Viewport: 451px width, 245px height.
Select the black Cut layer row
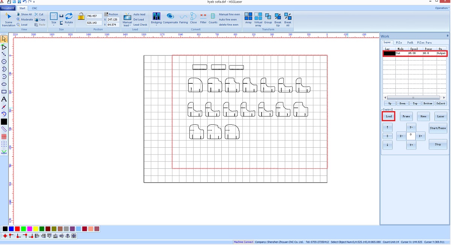[415, 53]
